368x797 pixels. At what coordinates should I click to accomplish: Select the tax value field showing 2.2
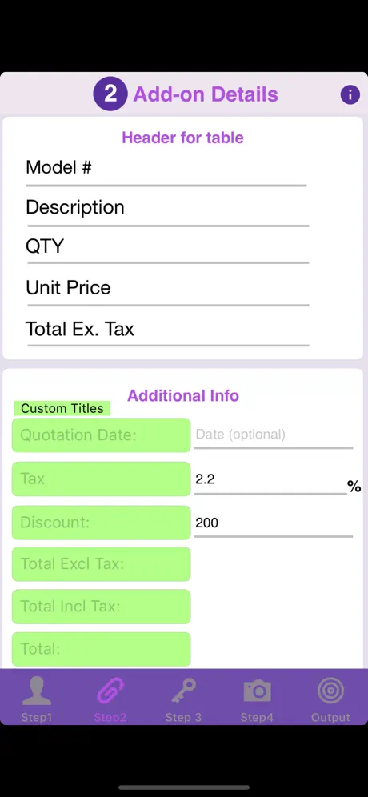pos(270,480)
